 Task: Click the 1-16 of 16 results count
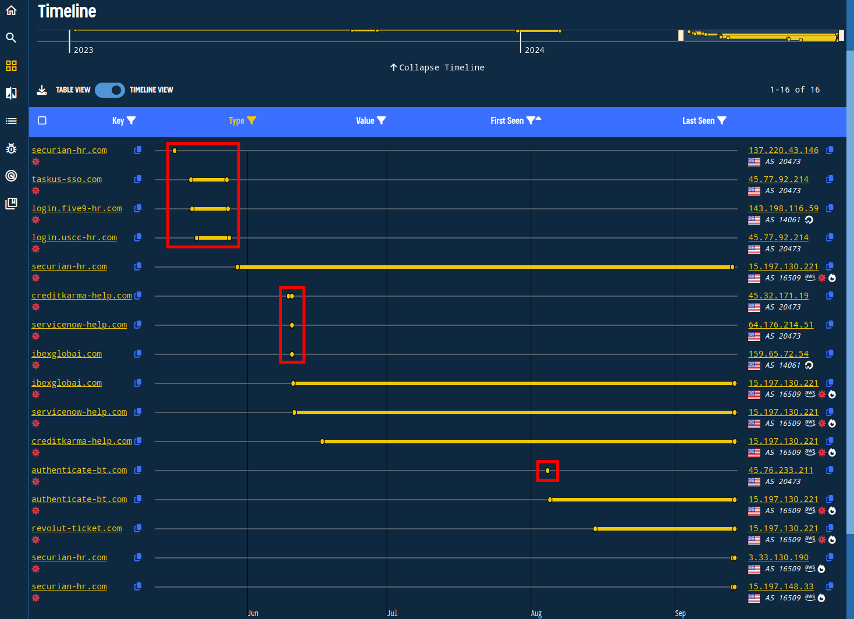[x=795, y=90]
